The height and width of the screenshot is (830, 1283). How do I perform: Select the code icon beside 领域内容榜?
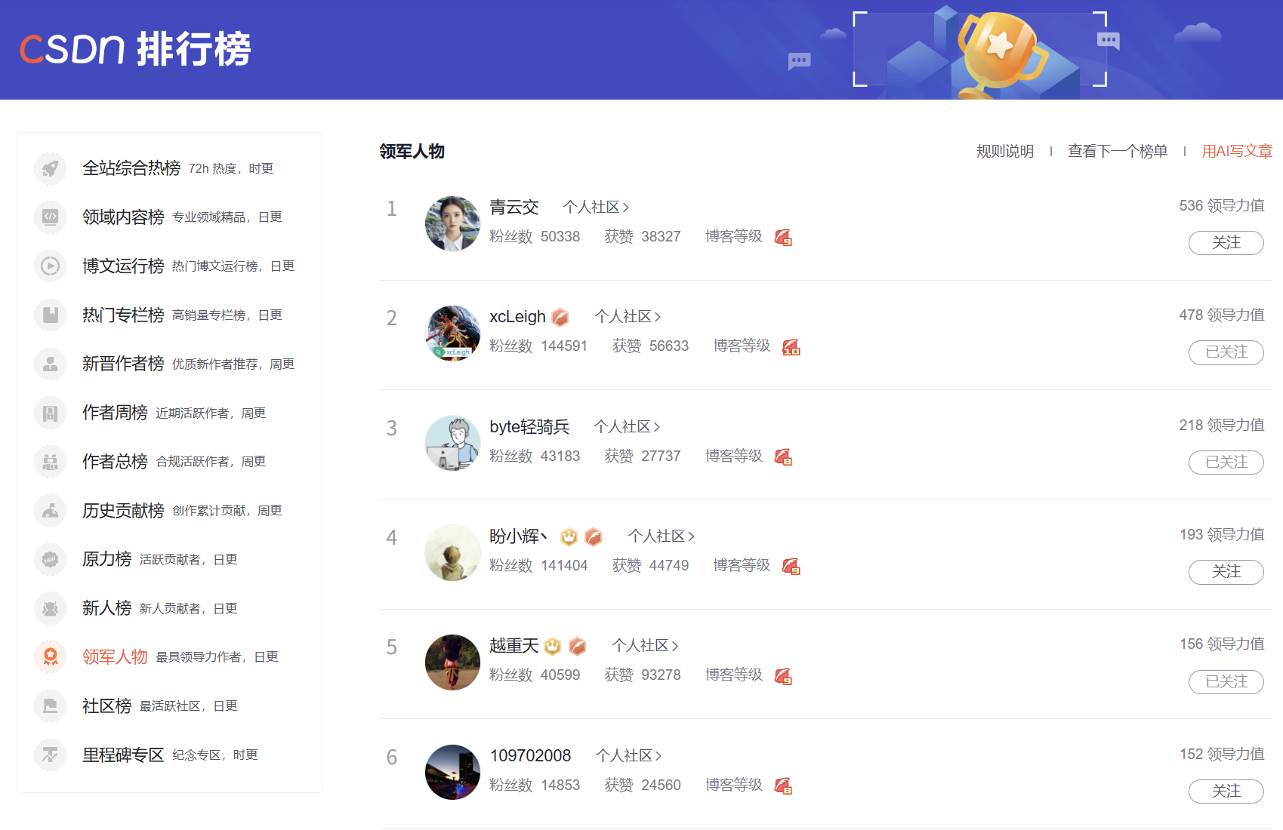pyautogui.click(x=51, y=217)
